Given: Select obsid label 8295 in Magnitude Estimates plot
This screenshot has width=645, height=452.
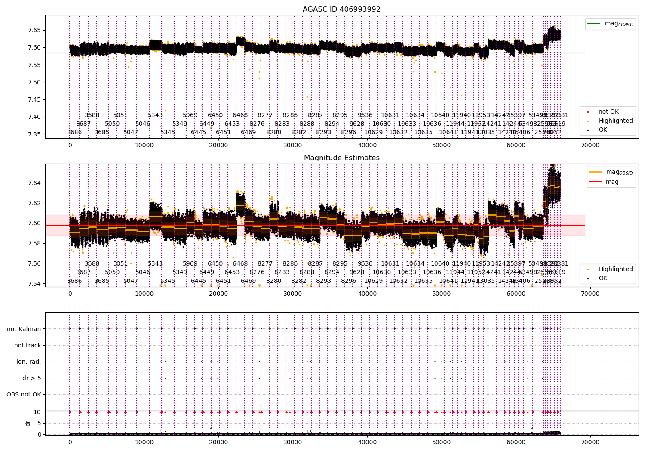Looking at the screenshot, I should pyautogui.click(x=340, y=264).
